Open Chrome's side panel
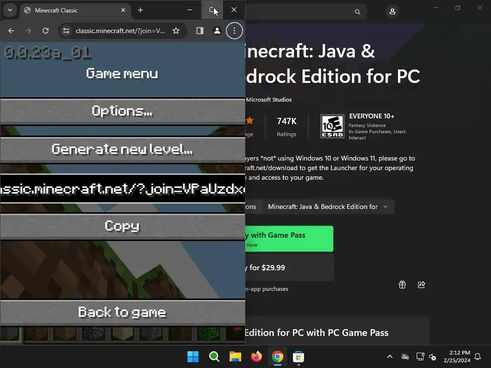 (x=200, y=31)
